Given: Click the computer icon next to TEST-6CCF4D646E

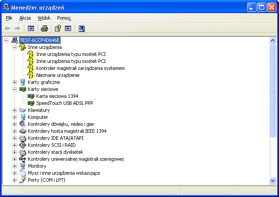Looking at the screenshot, I should (x=14, y=40).
